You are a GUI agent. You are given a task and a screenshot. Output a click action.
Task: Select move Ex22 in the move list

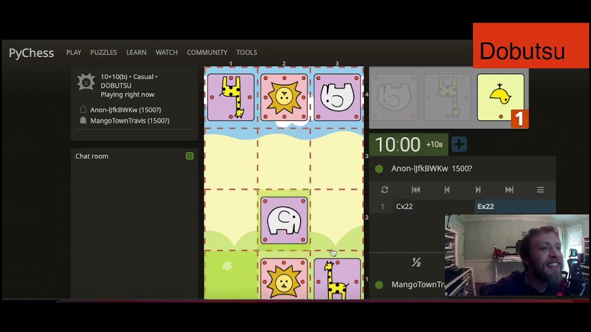pos(486,207)
